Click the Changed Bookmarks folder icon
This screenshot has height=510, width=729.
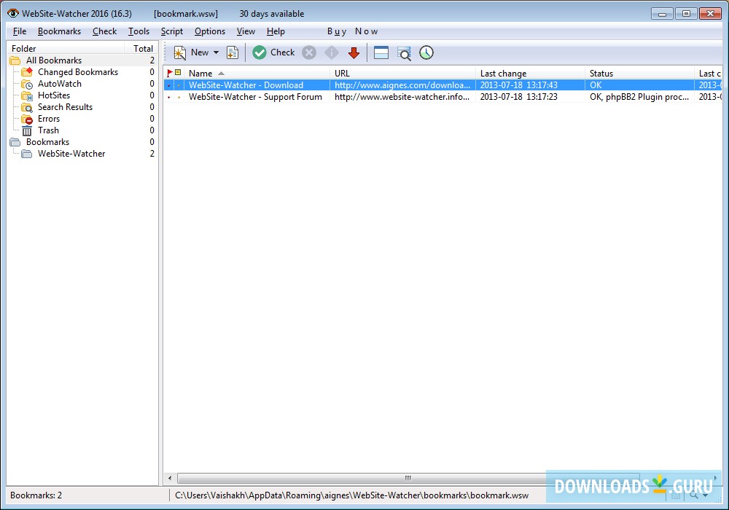tap(27, 72)
